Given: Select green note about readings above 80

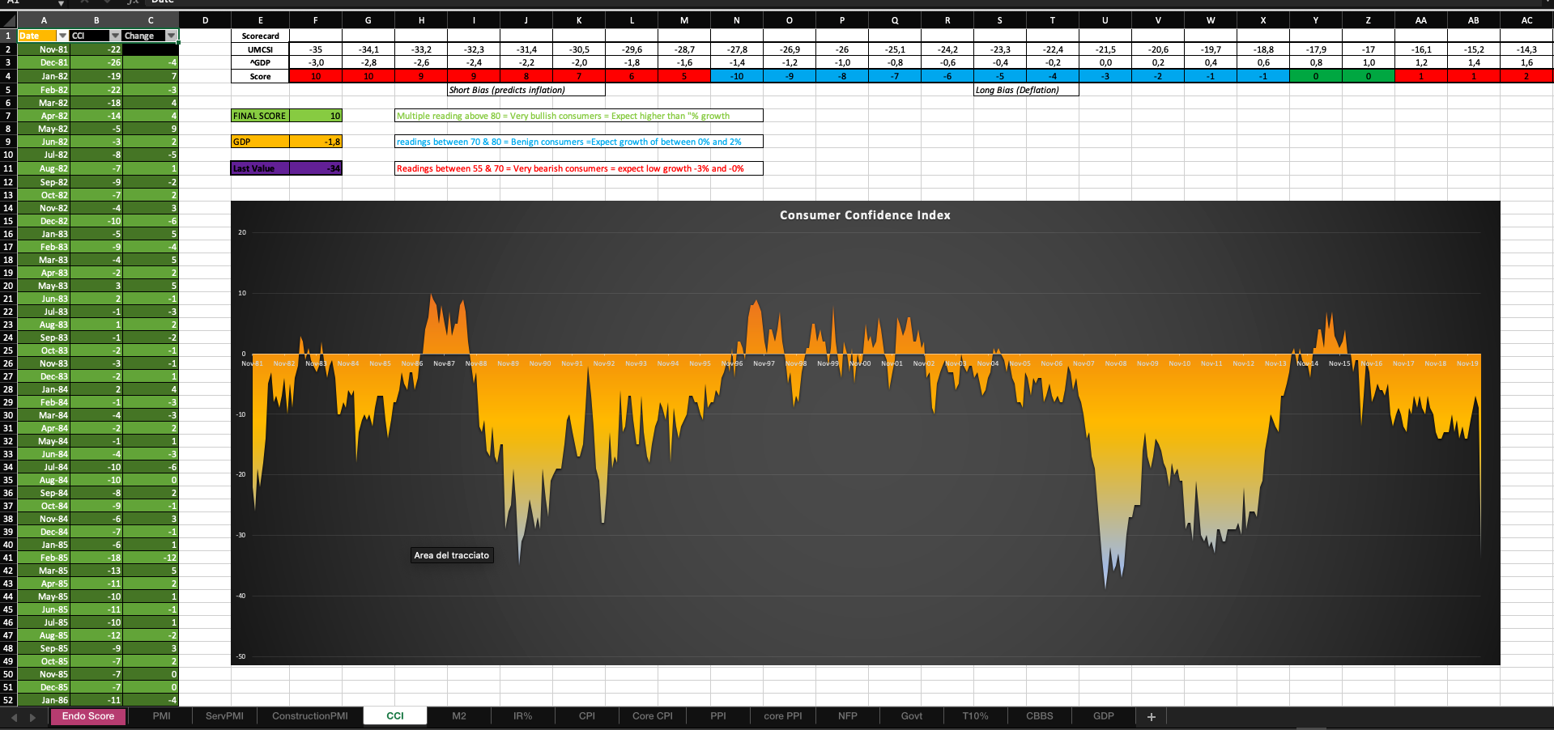Looking at the screenshot, I should point(579,116).
